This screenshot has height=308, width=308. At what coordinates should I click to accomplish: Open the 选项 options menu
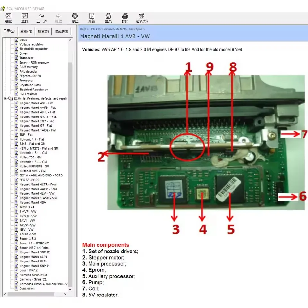pyautogui.click(x=141, y=18)
